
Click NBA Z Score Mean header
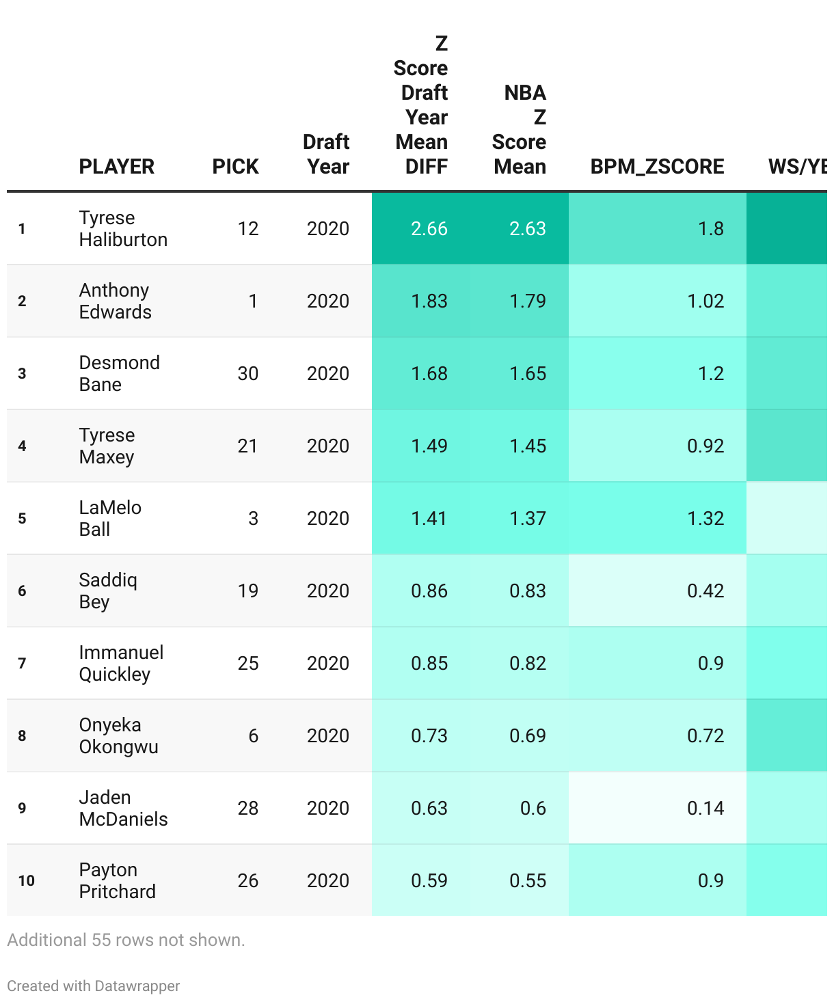pyautogui.click(x=519, y=130)
